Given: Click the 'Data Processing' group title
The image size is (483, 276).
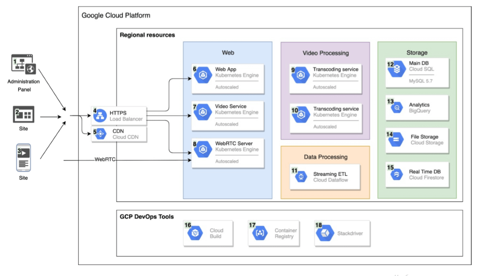Looking at the screenshot, I should [326, 157].
